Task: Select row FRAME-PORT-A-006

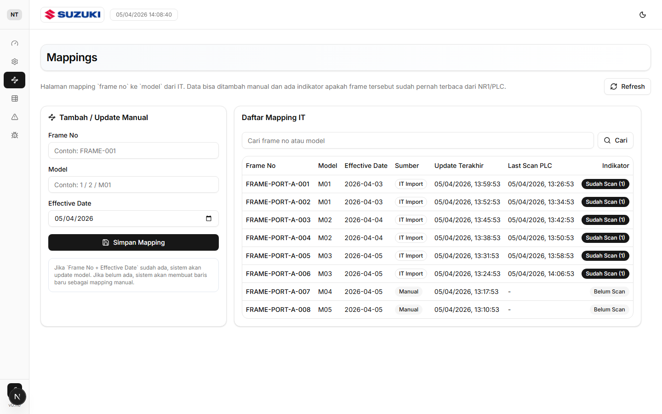Action: (x=437, y=274)
